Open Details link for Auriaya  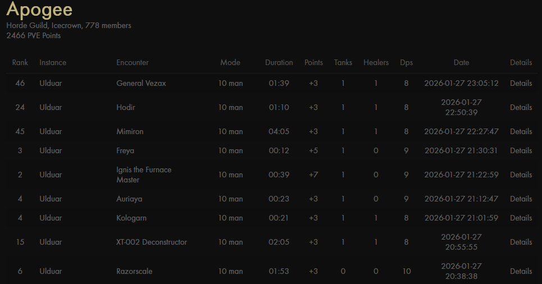click(x=521, y=199)
